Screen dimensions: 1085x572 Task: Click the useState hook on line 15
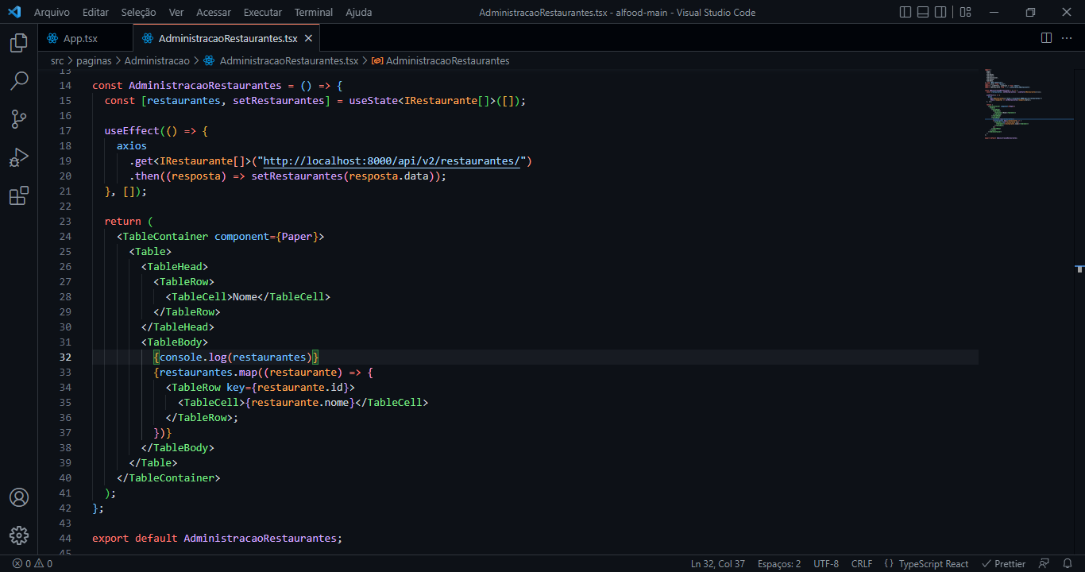373,101
